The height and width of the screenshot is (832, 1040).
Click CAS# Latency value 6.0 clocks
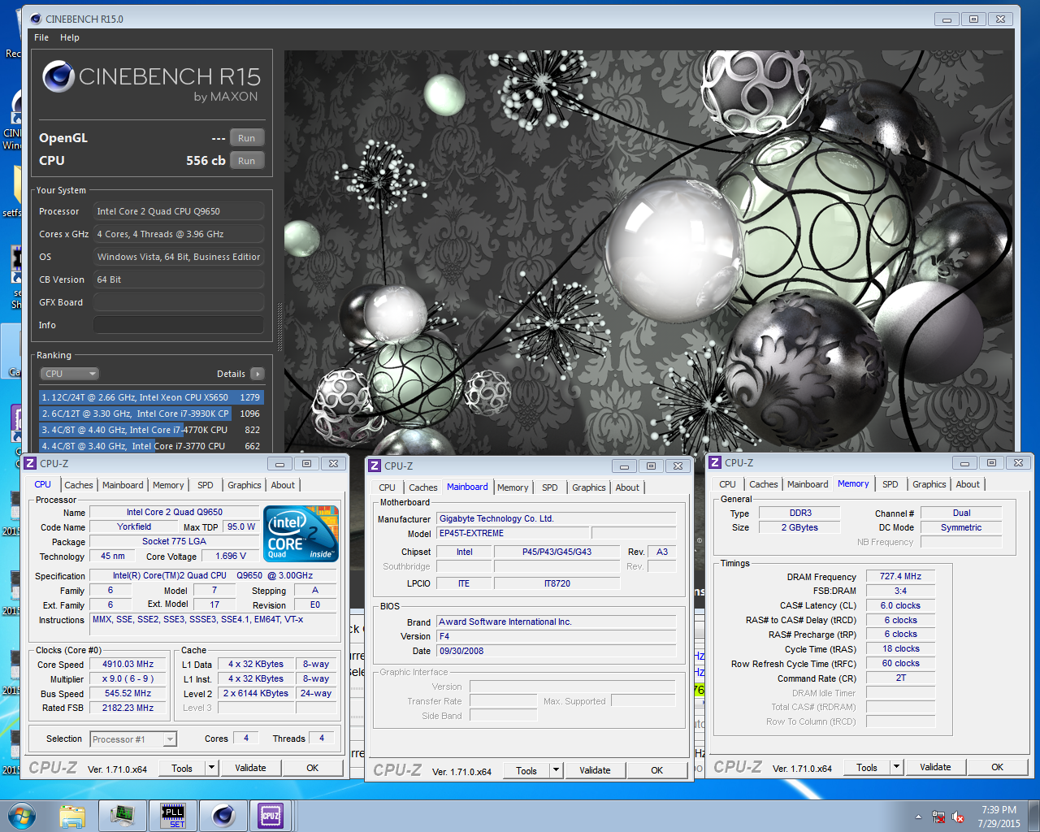tap(900, 605)
